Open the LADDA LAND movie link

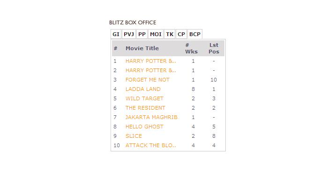(143, 89)
